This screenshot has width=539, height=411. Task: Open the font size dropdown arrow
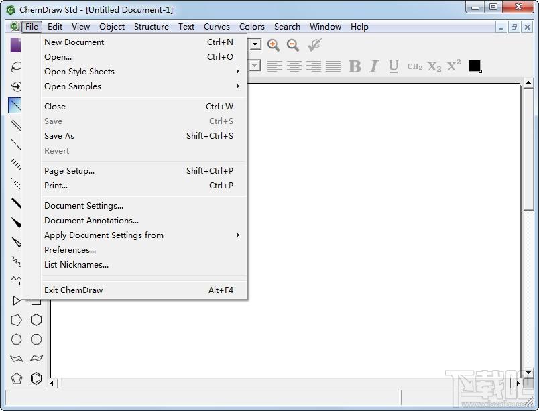coord(255,65)
